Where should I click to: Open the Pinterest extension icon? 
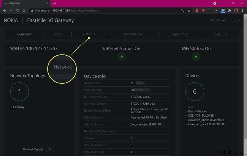[197, 11]
